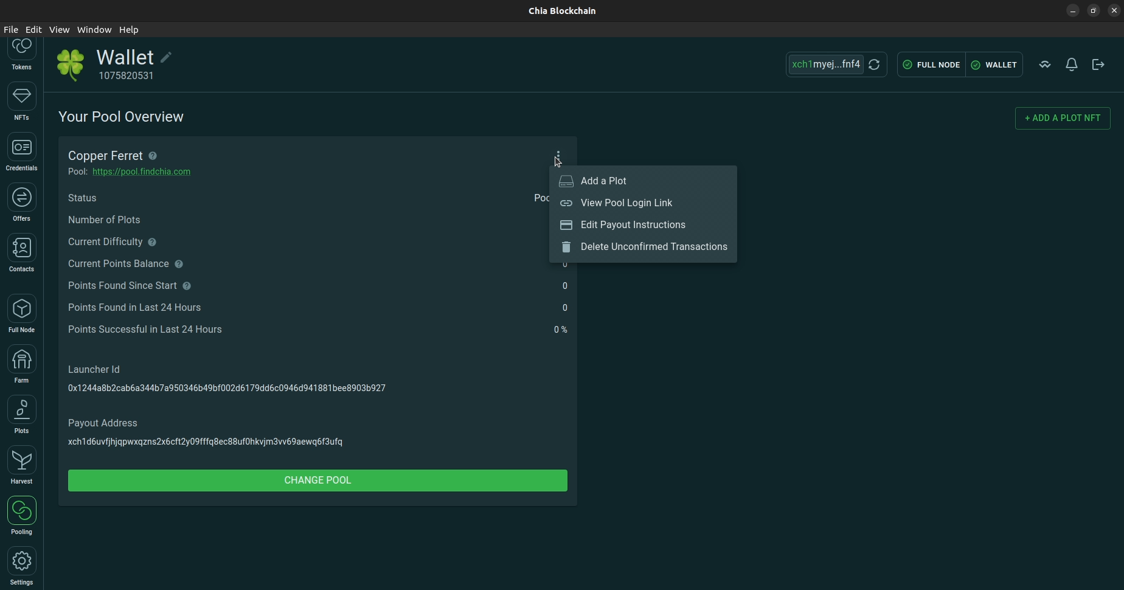Viewport: 1124px width, 590px height.
Task: Select the Launcher Id hash value
Action: [x=227, y=389]
